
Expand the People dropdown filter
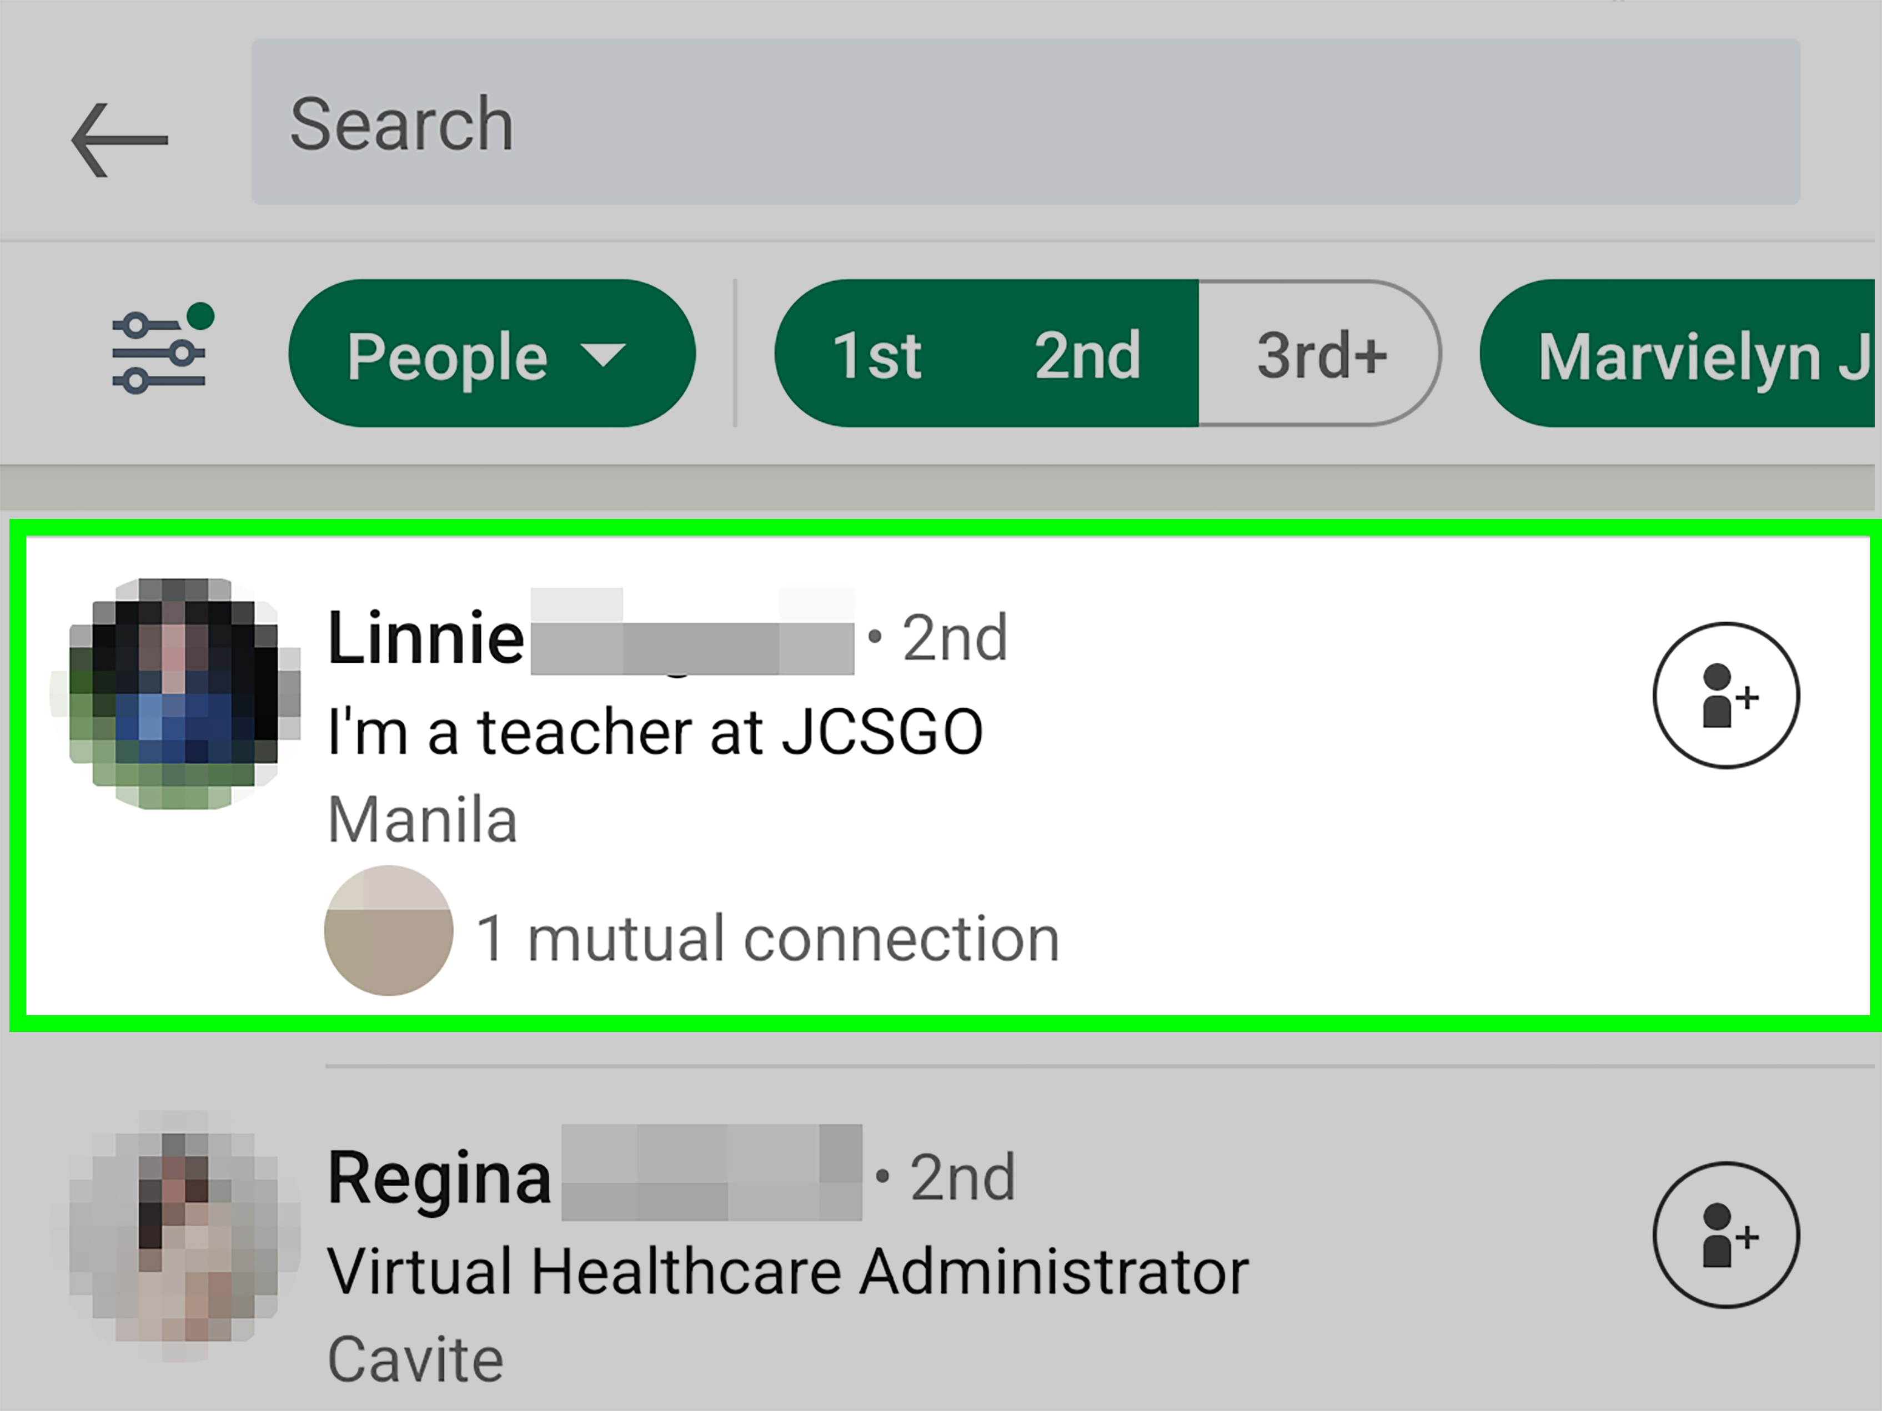pyautogui.click(x=492, y=354)
